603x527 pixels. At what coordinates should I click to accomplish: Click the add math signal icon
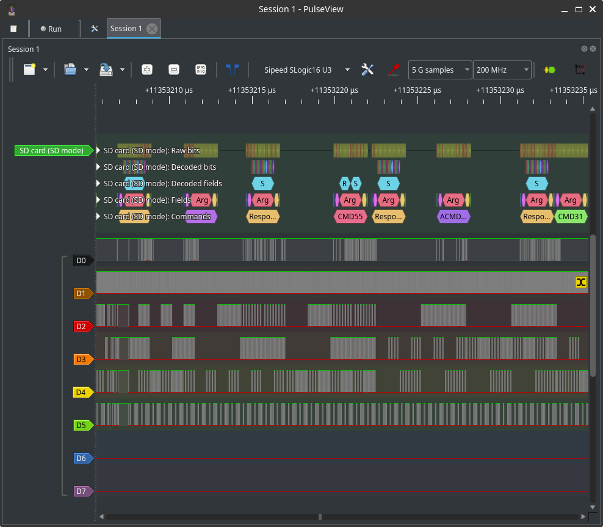pos(580,70)
